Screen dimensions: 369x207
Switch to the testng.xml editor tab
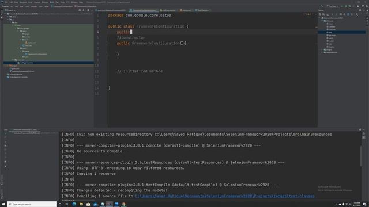(186, 10)
